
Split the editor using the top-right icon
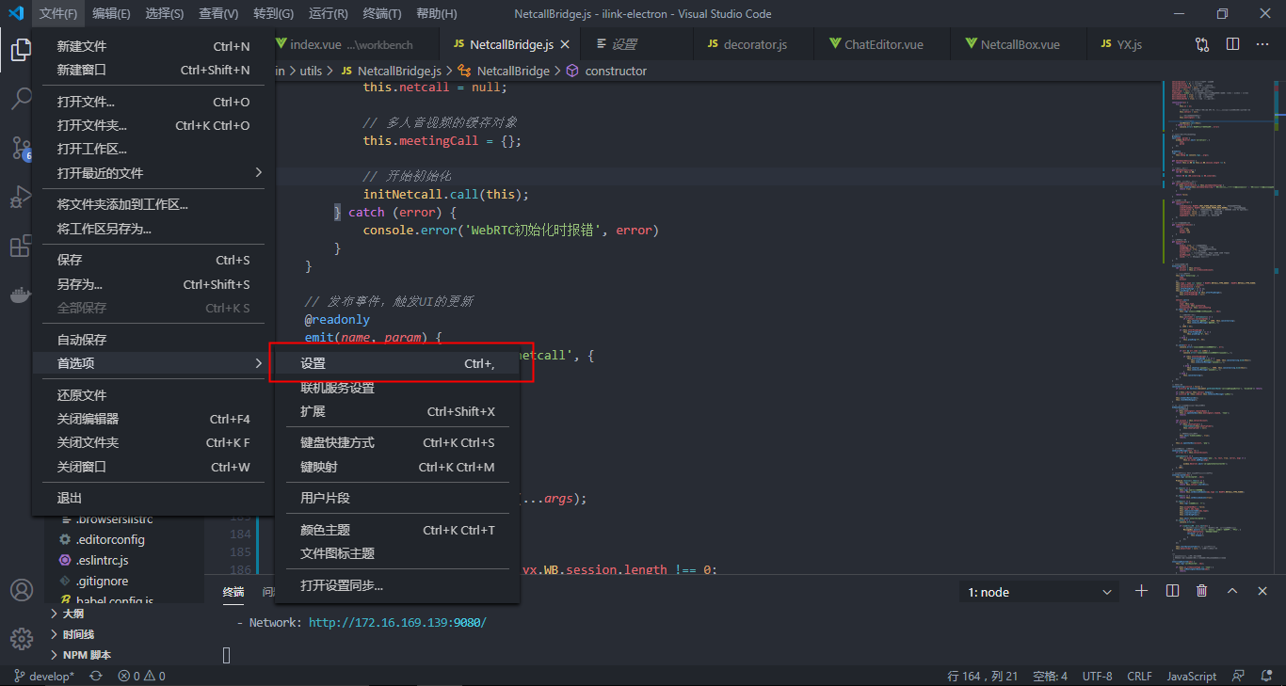[x=1235, y=43]
